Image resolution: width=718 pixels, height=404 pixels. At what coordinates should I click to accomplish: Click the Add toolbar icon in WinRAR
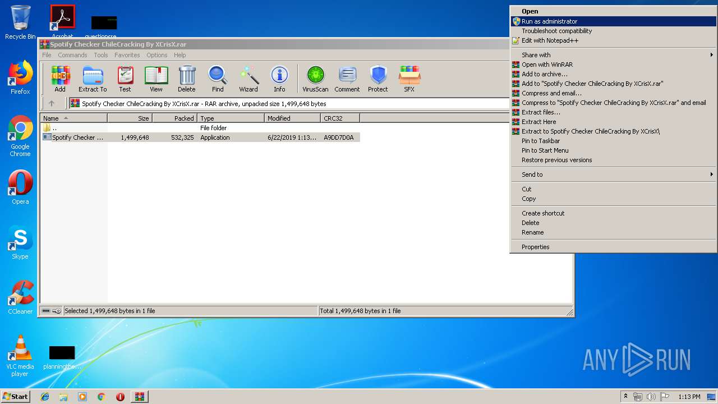tap(60, 79)
